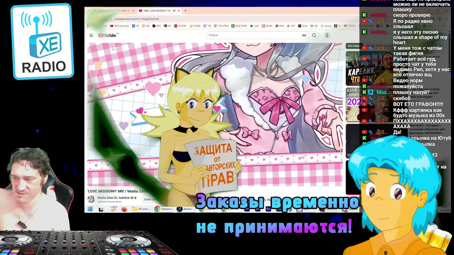Switch to the 'Донаты' taskbar window
The height and width of the screenshot is (255, 454).
(x=187, y=209)
